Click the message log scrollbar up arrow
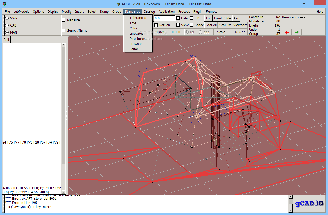 coord(290,197)
